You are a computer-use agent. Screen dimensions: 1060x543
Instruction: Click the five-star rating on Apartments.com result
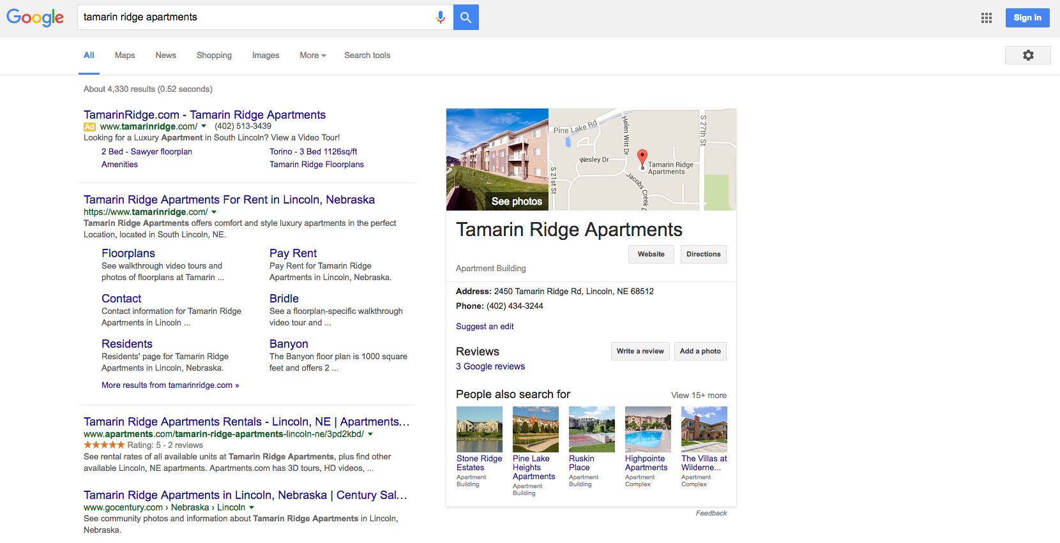pyautogui.click(x=104, y=445)
